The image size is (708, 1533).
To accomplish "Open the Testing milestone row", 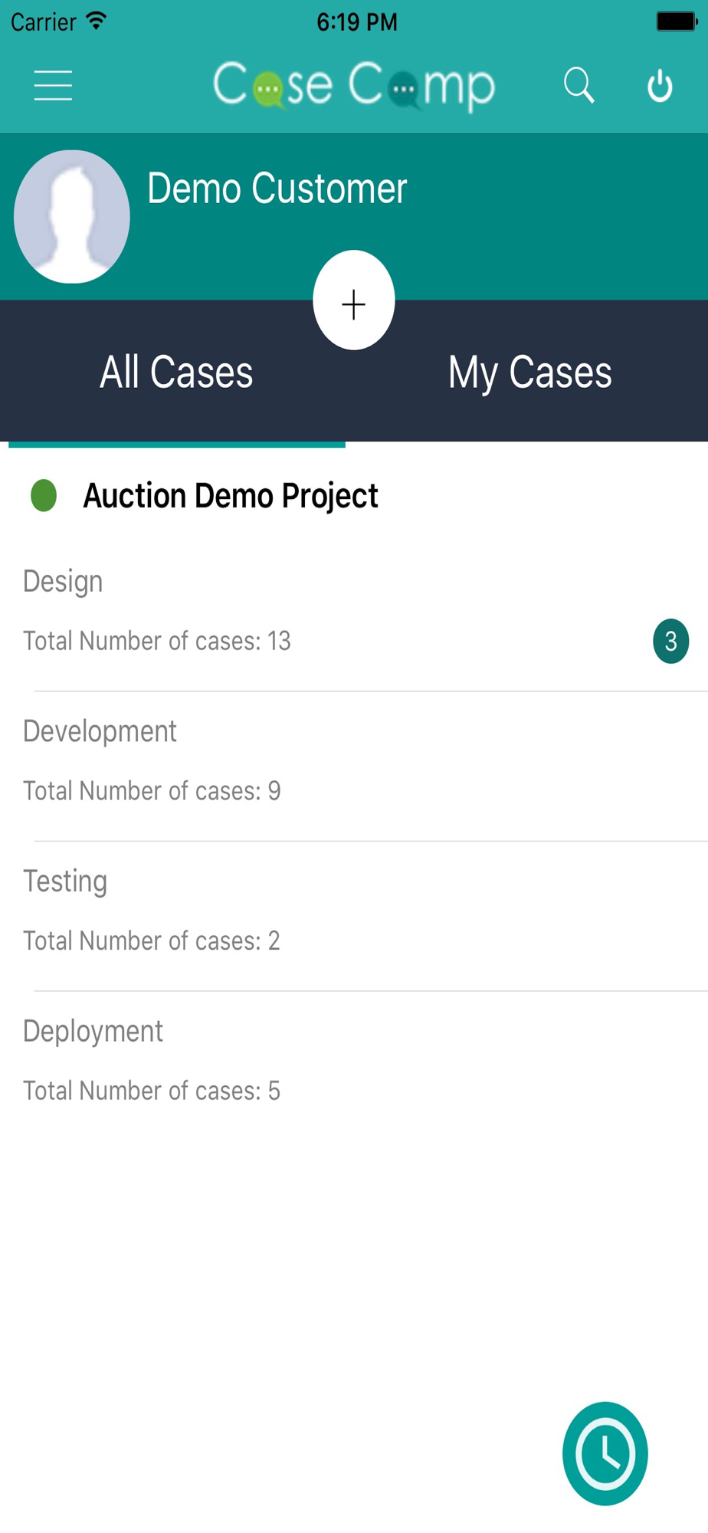I will tap(354, 911).
